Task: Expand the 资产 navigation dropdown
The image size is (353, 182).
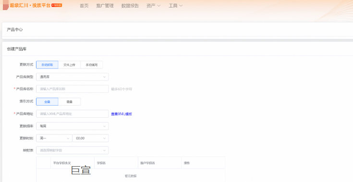Action: coord(153,6)
